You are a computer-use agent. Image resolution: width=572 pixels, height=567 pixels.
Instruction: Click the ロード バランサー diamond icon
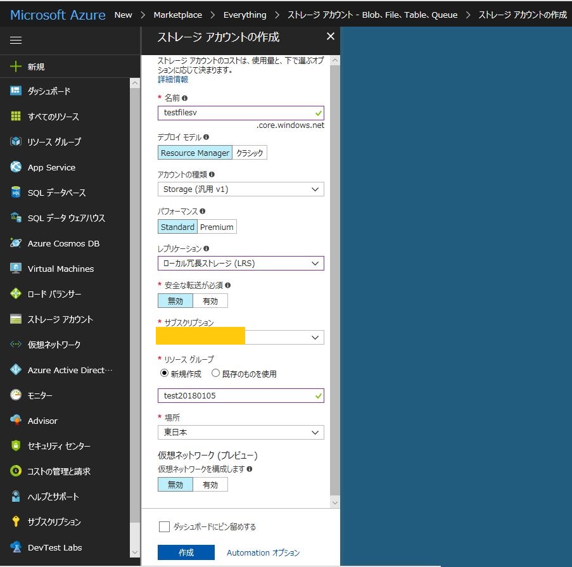pos(16,293)
